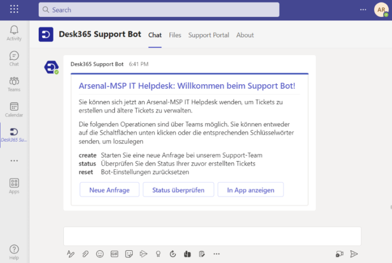This screenshot has width=392, height=263.
Task: Switch to the Support Portal tab
Action: (209, 35)
